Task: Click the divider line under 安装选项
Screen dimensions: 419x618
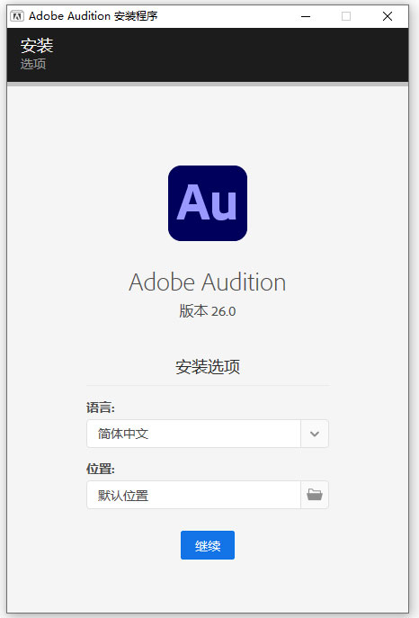Action: coord(208,385)
